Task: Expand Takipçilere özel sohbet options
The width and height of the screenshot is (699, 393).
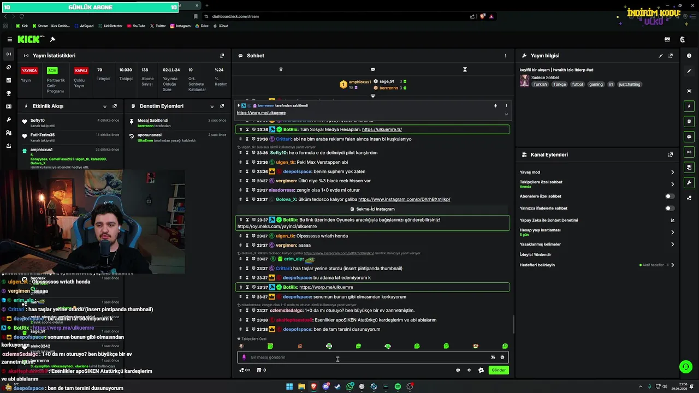Action: (672, 184)
